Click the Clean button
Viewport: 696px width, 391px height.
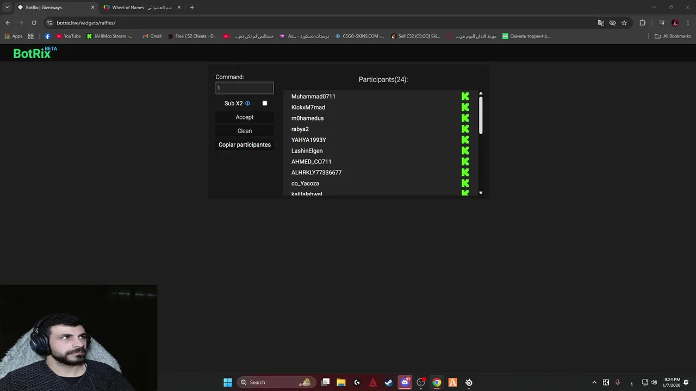point(245,131)
